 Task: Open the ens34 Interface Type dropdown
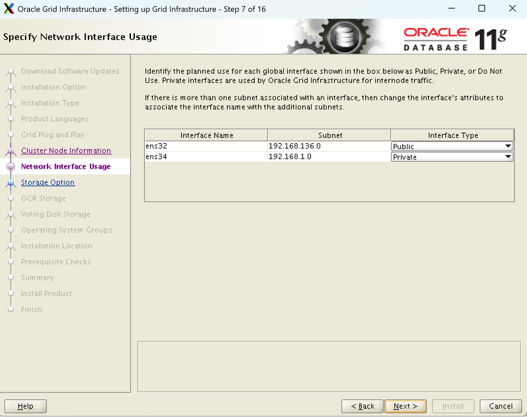452,157
